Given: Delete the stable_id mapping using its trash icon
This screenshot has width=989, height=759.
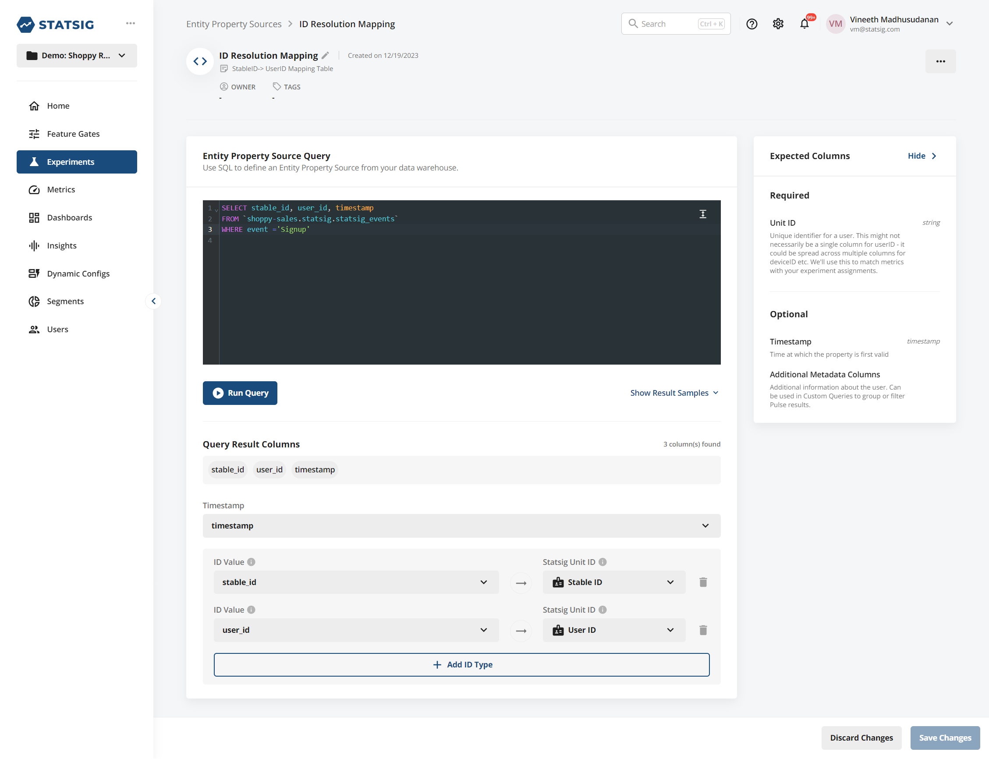Looking at the screenshot, I should pyautogui.click(x=702, y=582).
